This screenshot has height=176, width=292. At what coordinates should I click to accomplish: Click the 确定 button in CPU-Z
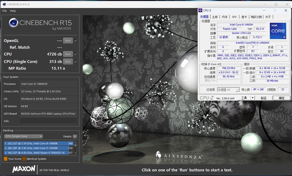pos(281,98)
